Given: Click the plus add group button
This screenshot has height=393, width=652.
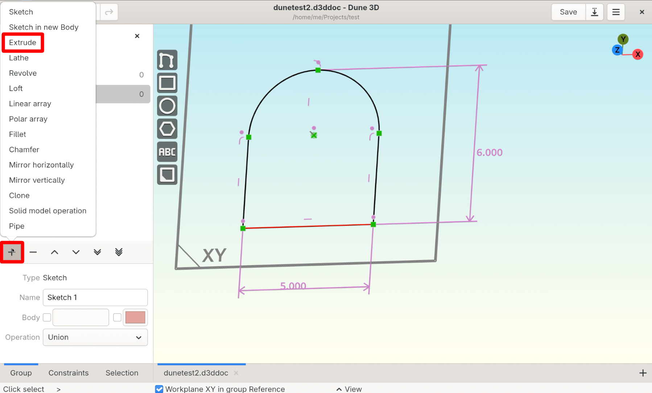Looking at the screenshot, I should 12,252.
